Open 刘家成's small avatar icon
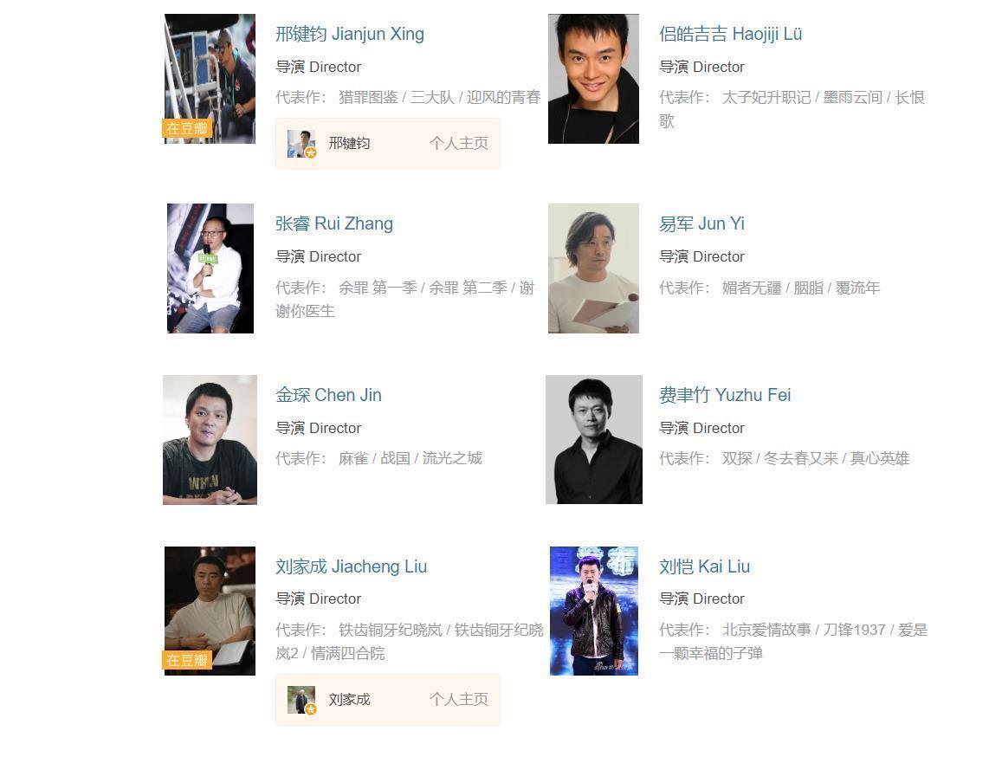The height and width of the screenshot is (757, 989). tap(301, 700)
